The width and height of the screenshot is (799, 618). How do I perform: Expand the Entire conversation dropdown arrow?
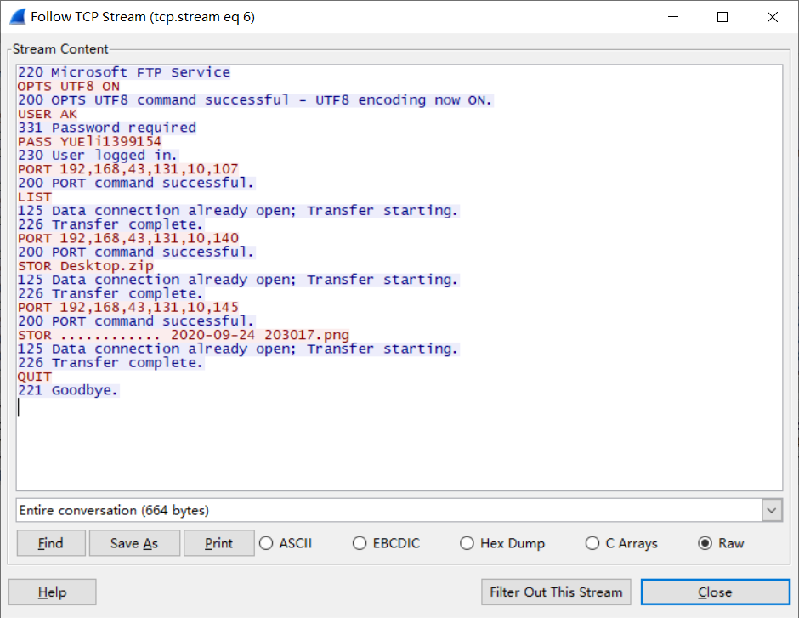[772, 511]
